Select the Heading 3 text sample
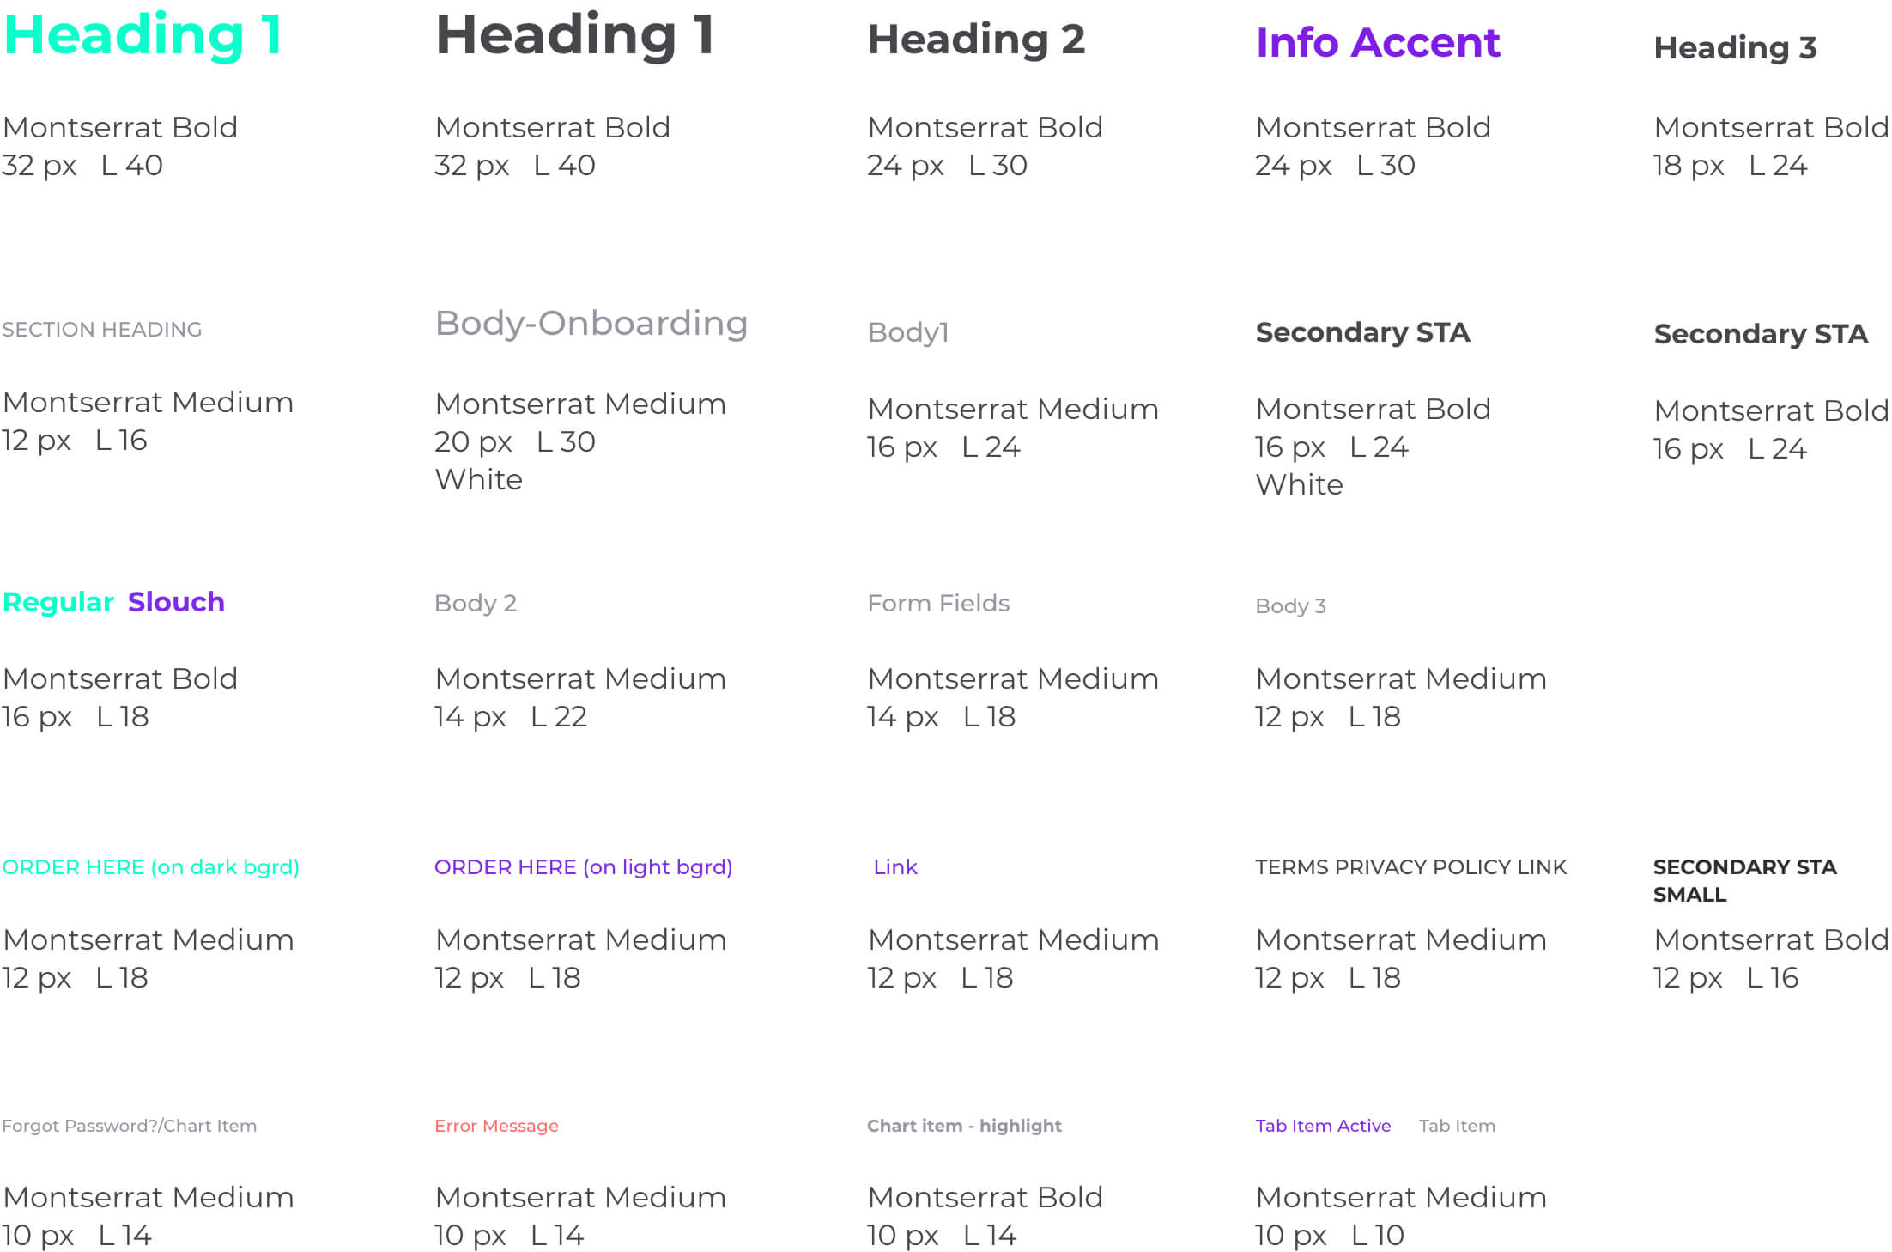The width and height of the screenshot is (1892, 1252). pos(1736,48)
